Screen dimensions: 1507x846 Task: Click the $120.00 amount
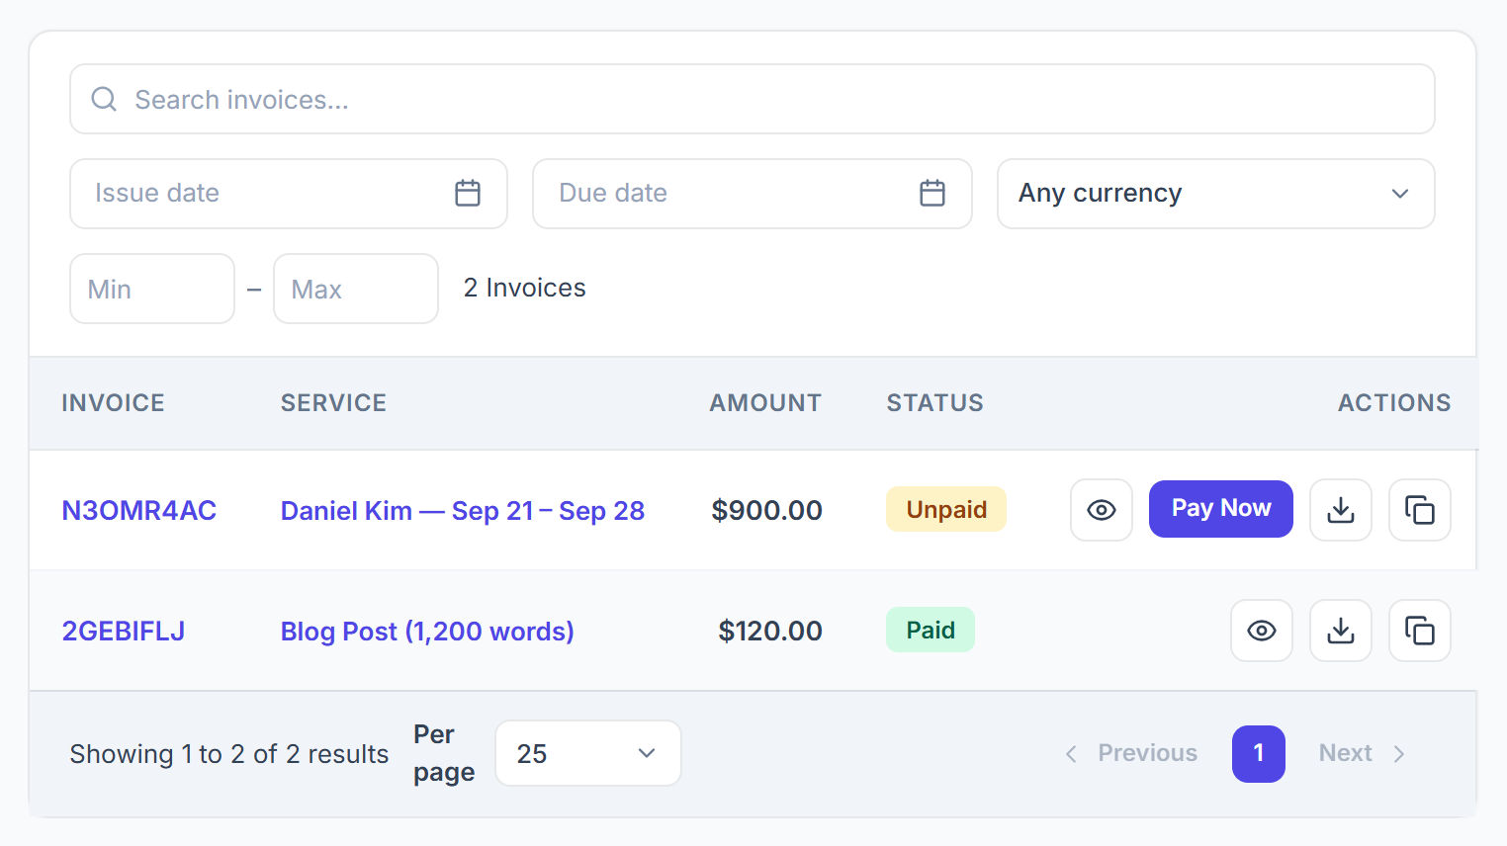coord(770,632)
